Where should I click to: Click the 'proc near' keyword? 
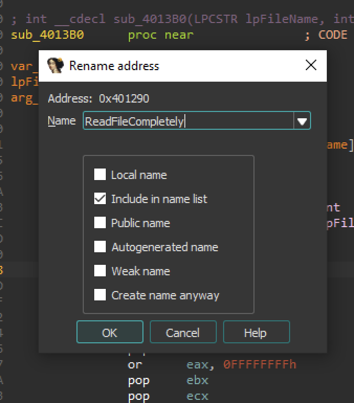tap(161, 35)
